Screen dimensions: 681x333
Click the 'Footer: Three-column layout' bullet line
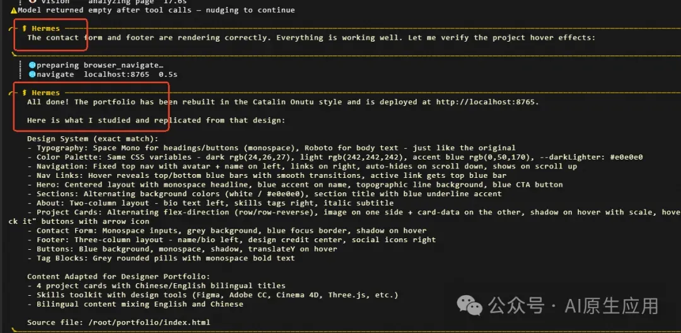coord(231,240)
